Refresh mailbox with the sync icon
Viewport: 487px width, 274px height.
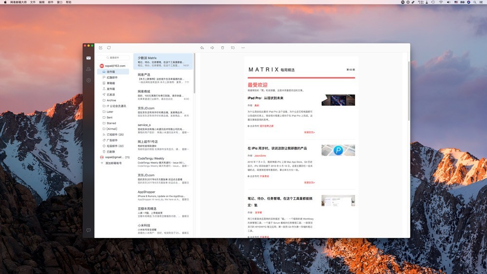(109, 48)
